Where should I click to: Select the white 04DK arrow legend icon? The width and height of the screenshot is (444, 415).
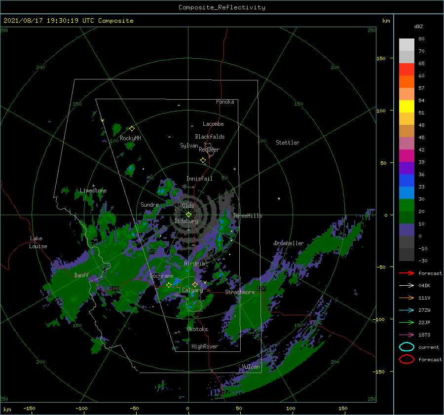[x=407, y=285]
